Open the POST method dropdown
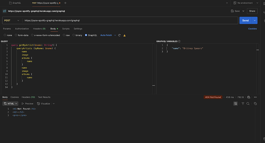 12,21
